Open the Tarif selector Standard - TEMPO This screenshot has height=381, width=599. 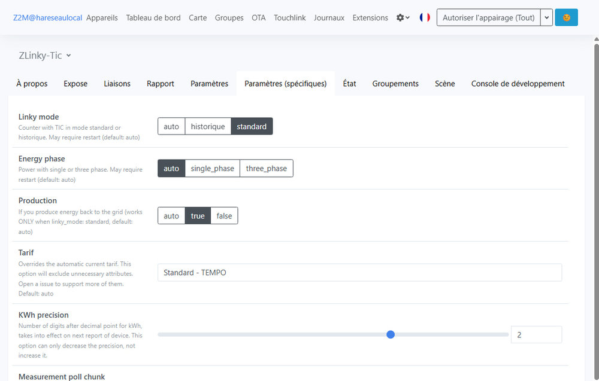[x=359, y=273]
